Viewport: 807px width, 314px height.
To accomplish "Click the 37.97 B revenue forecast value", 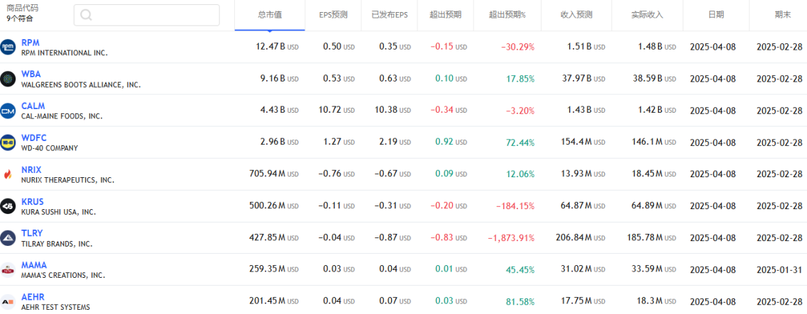I will point(585,79).
